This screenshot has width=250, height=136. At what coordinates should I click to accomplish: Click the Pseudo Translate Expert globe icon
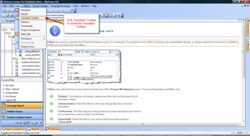[x=4, y=117]
